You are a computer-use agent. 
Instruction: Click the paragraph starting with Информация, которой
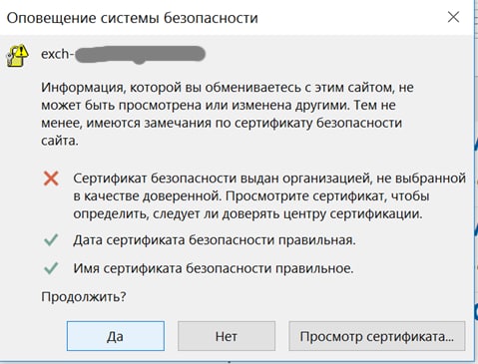(228, 114)
